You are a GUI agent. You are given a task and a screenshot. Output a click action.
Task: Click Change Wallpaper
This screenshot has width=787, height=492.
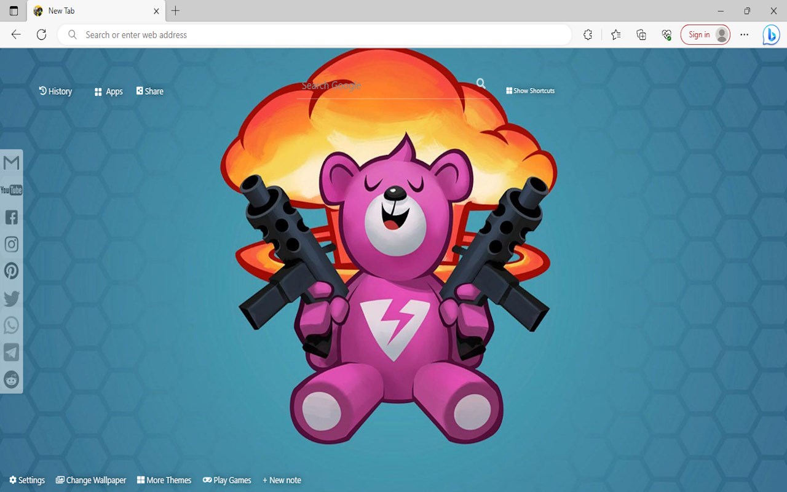click(91, 480)
